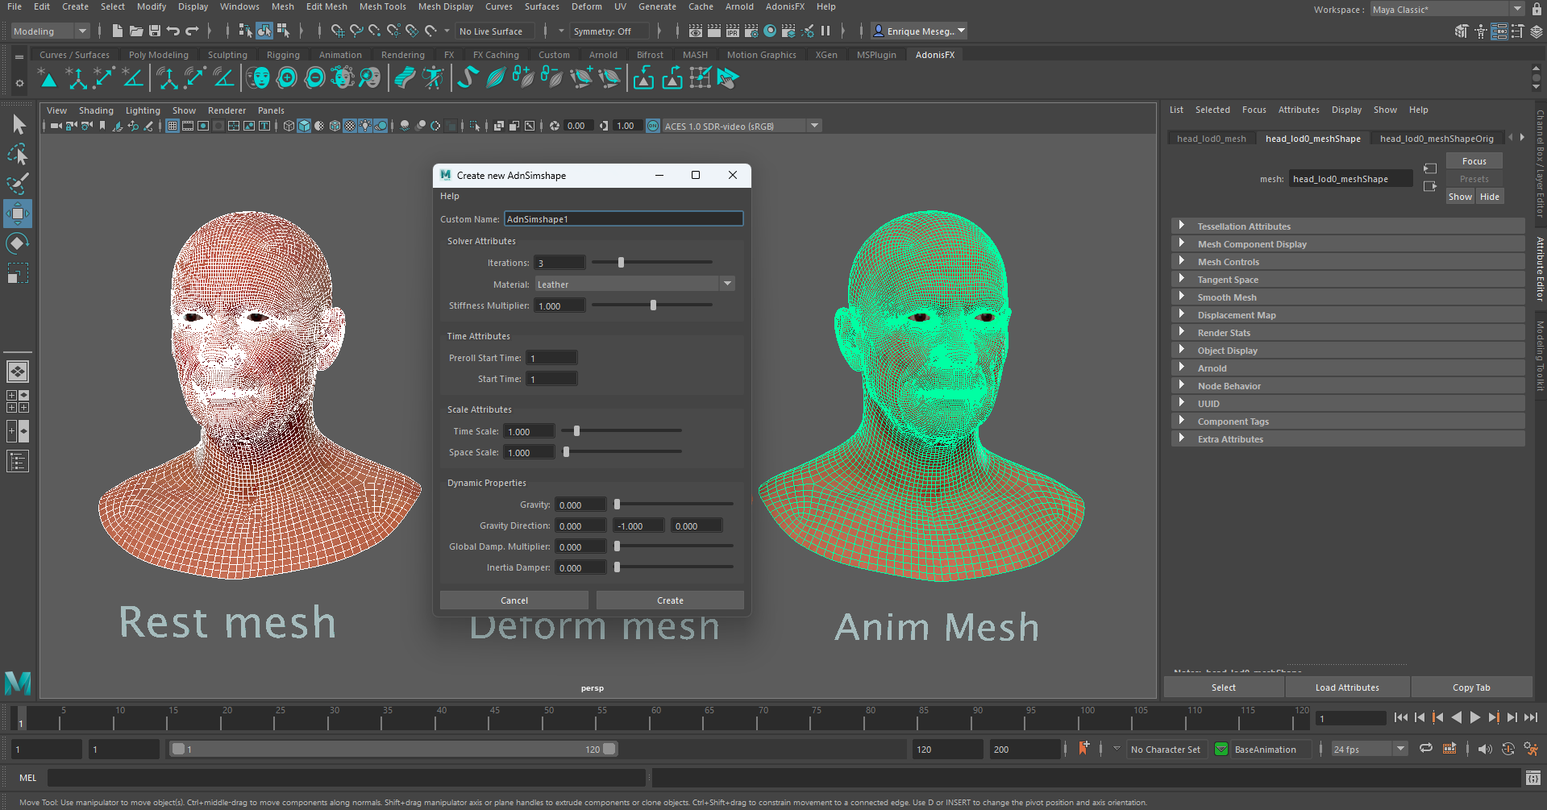1547x810 pixels.
Task: Click the pointing-hand play icon on shelf
Action: click(x=728, y=78)
